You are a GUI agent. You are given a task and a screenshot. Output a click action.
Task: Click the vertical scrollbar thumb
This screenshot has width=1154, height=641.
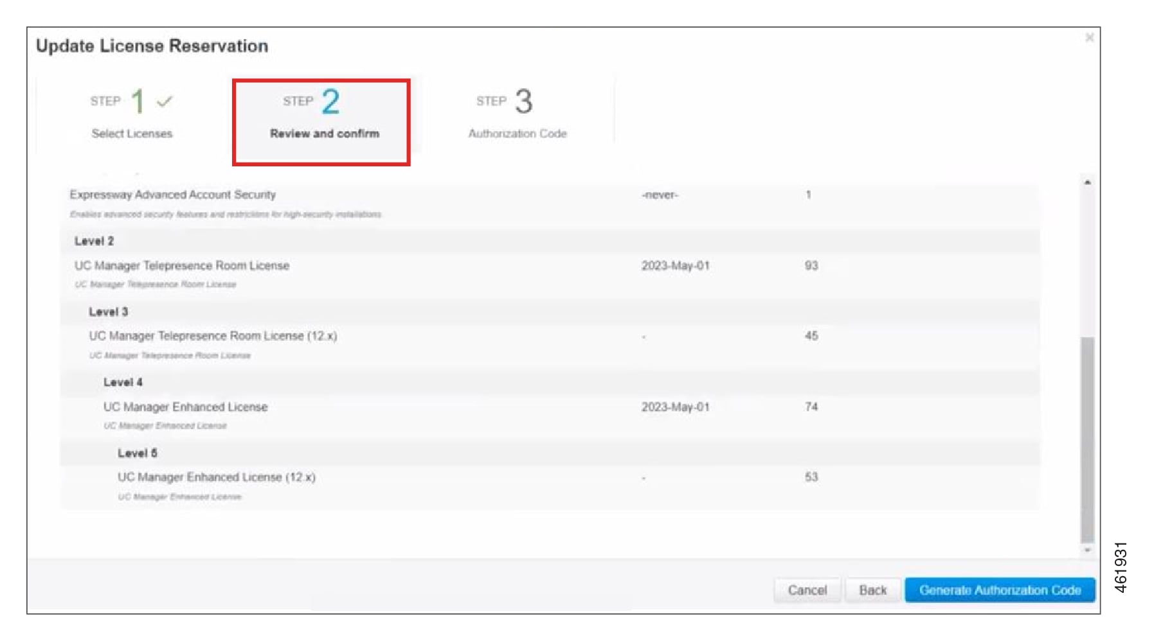[1087, 440]
